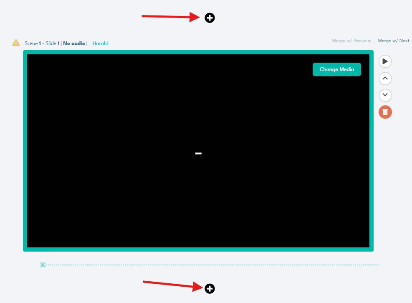The width and height of the screenshot is (412, 303).
Task: Click the No audio label
Action: tap(74, 43)
